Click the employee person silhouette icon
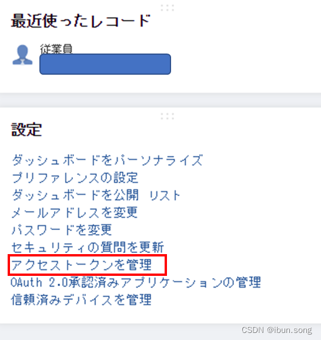 tap(22, 55)
